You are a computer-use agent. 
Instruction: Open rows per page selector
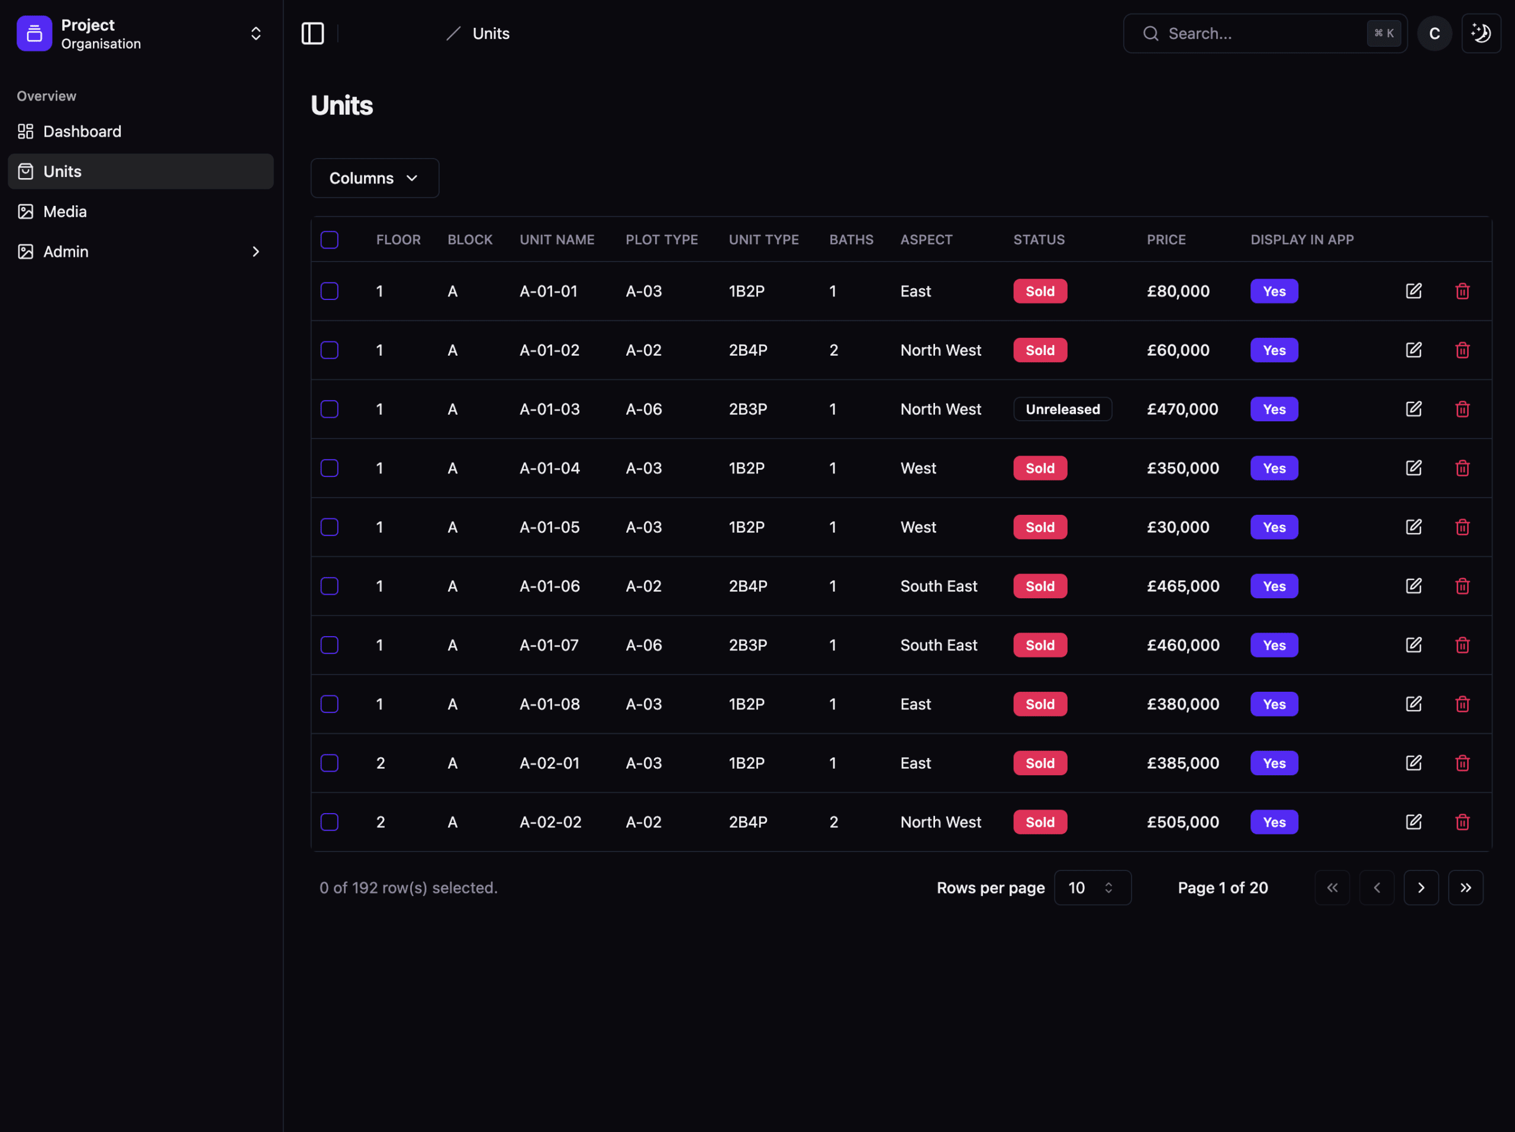1092,888
